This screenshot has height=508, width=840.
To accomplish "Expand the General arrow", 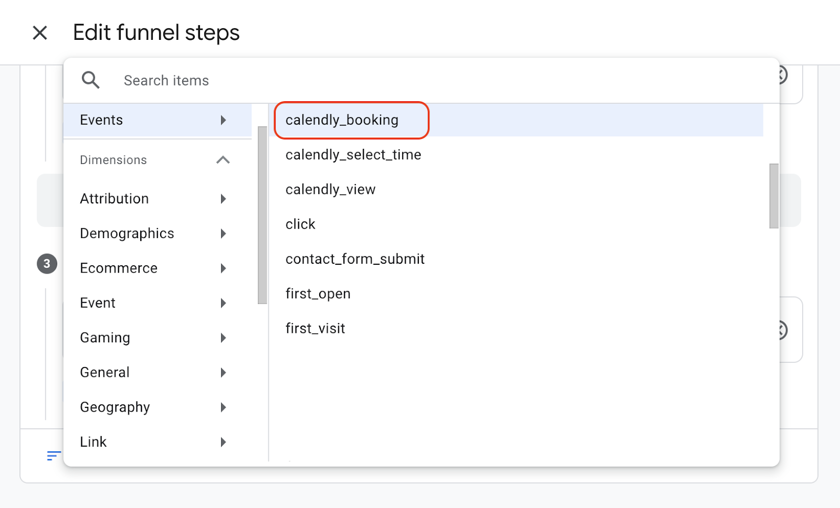I will (223, 372).
